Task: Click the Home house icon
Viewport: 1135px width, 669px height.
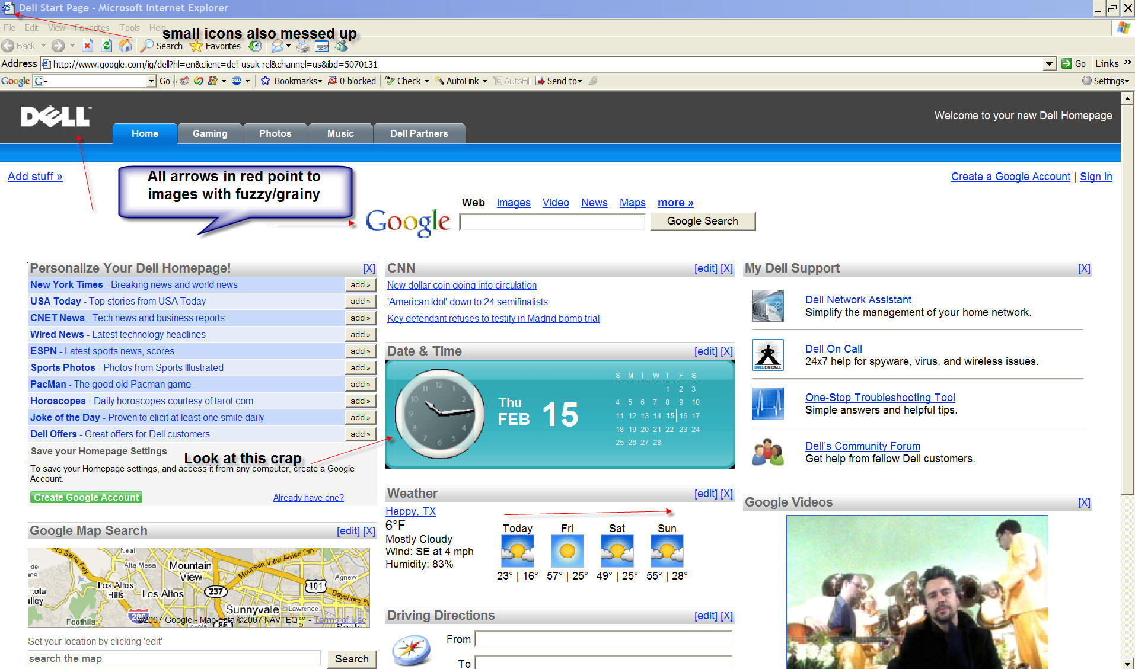Action: [x=125, y=46]
